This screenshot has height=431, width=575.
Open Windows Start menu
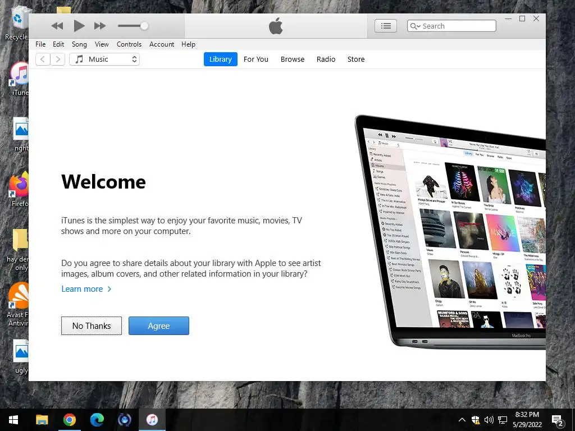coord(13,420)
